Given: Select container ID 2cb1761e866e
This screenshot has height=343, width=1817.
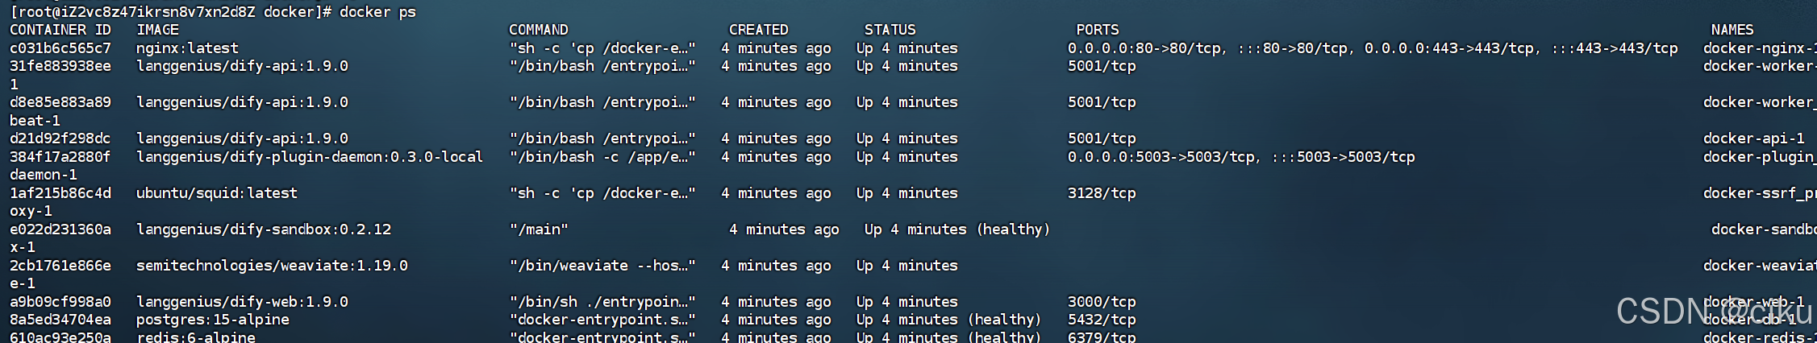Looking at the screenshot, I should point(60,266).
